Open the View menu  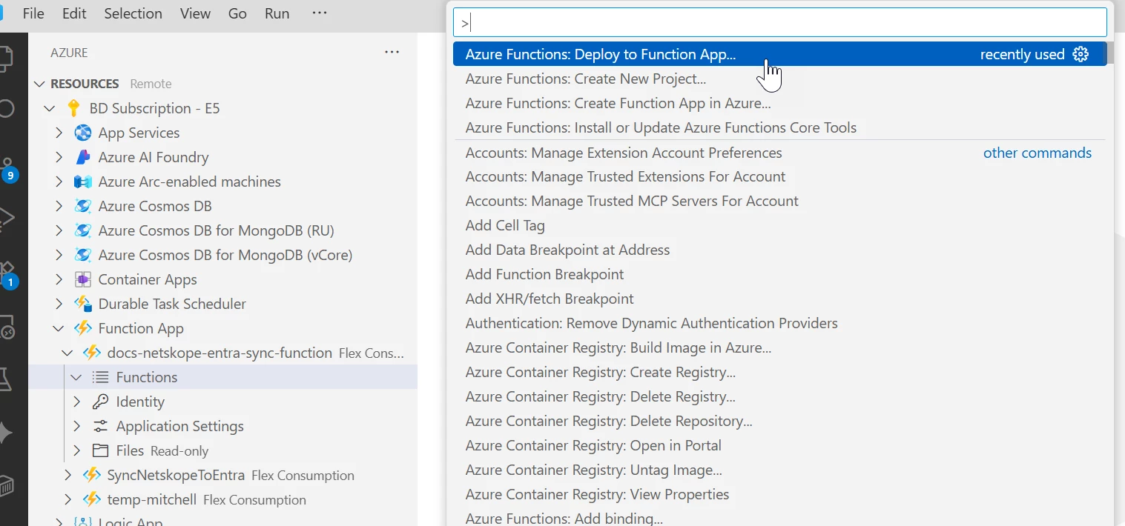tap(196, 13)
